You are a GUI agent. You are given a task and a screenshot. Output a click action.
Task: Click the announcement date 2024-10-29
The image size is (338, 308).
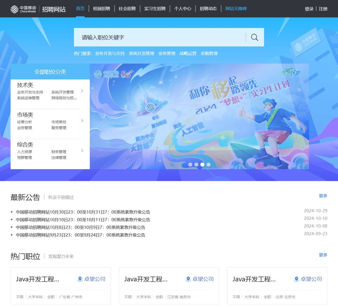[x=316, y=211]
